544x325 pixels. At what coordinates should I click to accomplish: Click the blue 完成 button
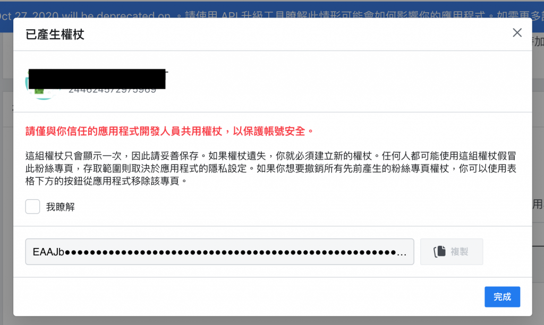[502, 296]
